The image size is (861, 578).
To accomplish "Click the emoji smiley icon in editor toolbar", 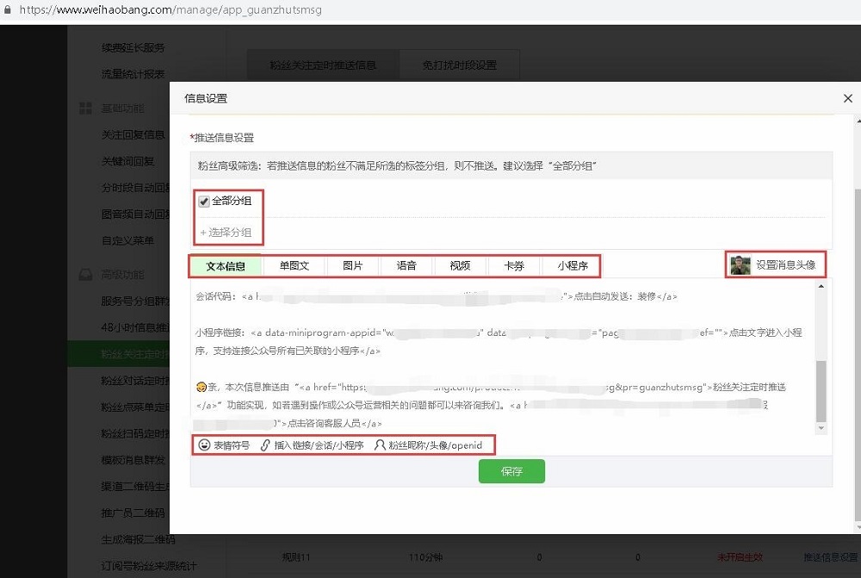I will (204, 445).
